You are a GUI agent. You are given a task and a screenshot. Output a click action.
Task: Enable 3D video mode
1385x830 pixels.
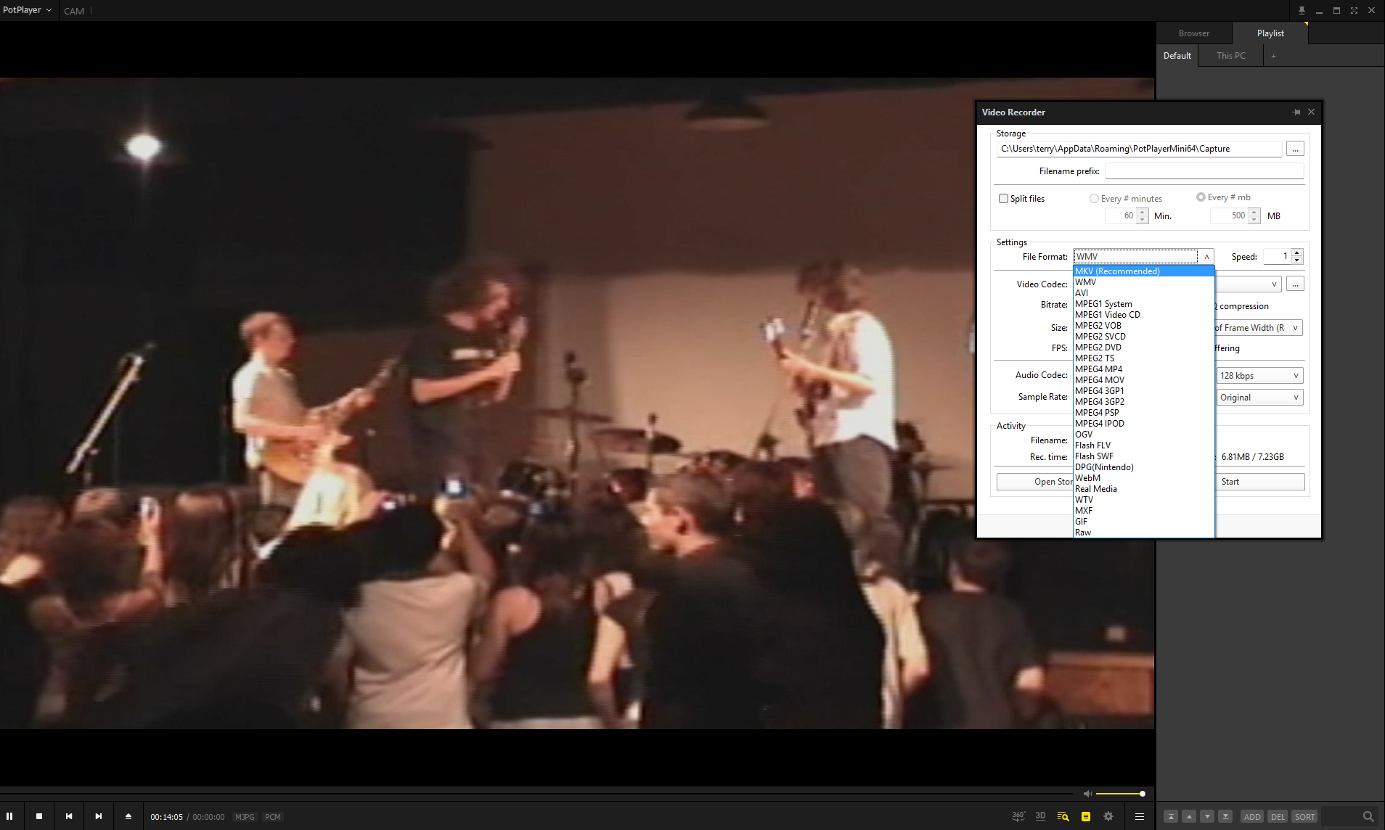(1041, 815)
